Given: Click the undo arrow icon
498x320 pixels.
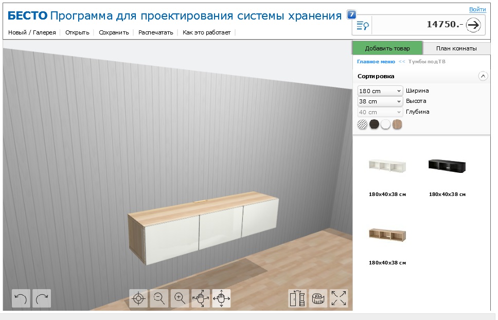Looking at the screenshot, I should click(x=21, y=298).
